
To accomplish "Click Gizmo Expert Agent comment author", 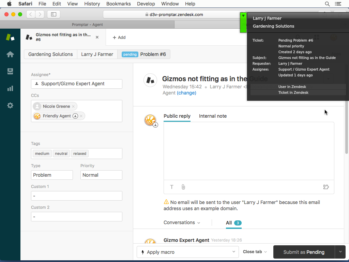I will [x=186, y=240].
